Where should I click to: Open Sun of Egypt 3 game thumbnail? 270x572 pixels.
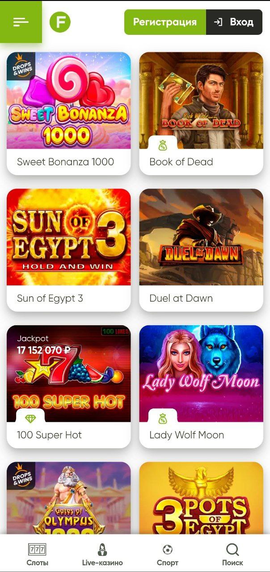[69, 237]
